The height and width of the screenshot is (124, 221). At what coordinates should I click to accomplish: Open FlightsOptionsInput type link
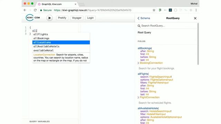click(162, 80)
